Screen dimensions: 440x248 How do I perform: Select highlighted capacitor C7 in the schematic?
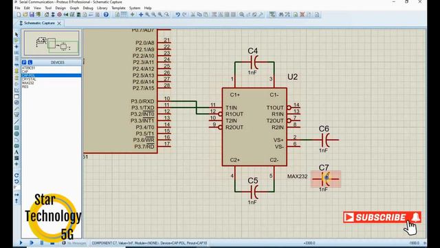point(325,179)
